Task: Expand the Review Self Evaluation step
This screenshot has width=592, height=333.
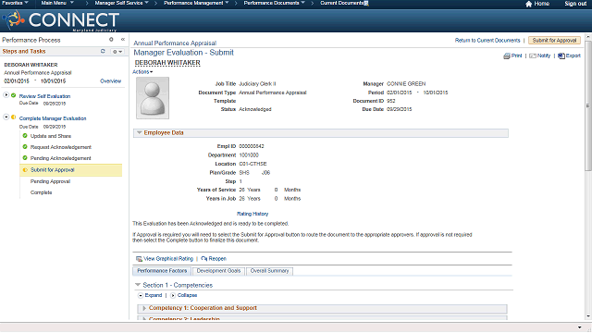Action: point(6,95)
